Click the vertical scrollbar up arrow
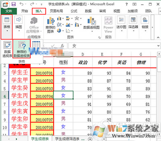Screen dimensions: 161x141 tap(159, 54)
